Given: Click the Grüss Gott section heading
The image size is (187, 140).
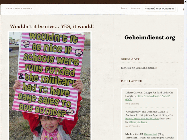Looking at the screenshot, I should tap(130, 59).
